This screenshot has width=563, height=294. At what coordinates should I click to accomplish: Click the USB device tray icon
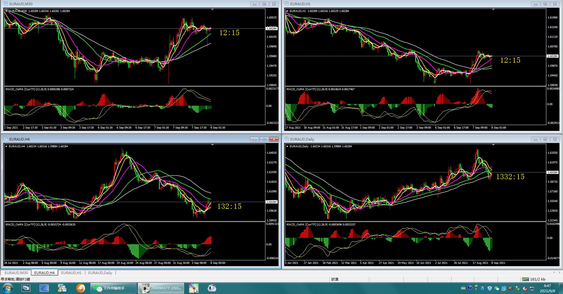(483, 288)
